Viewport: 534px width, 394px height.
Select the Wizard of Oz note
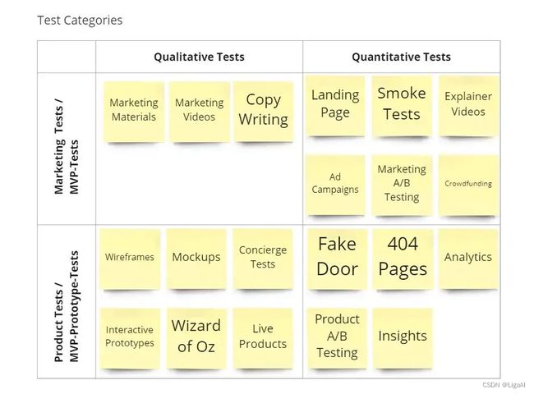pyautogui.click(x=196, y=338)
